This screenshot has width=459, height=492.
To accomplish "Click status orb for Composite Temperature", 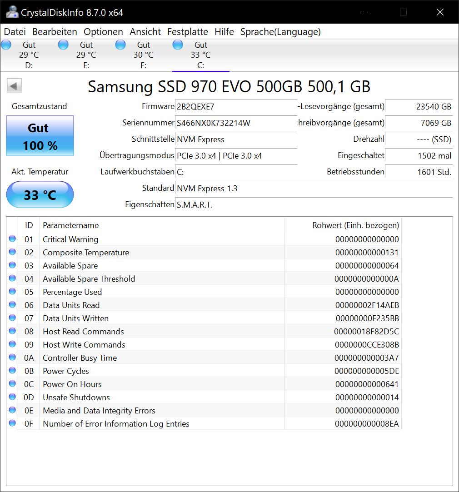I will [x=12, y=252].
